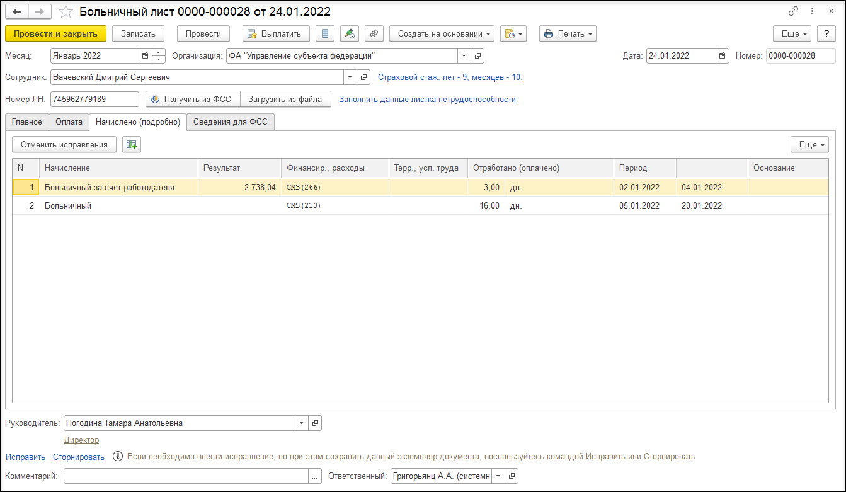Click Провести и закрыть
Image resolution: width=846 pixels, height=492 pixels.
(x=55, y=33)
